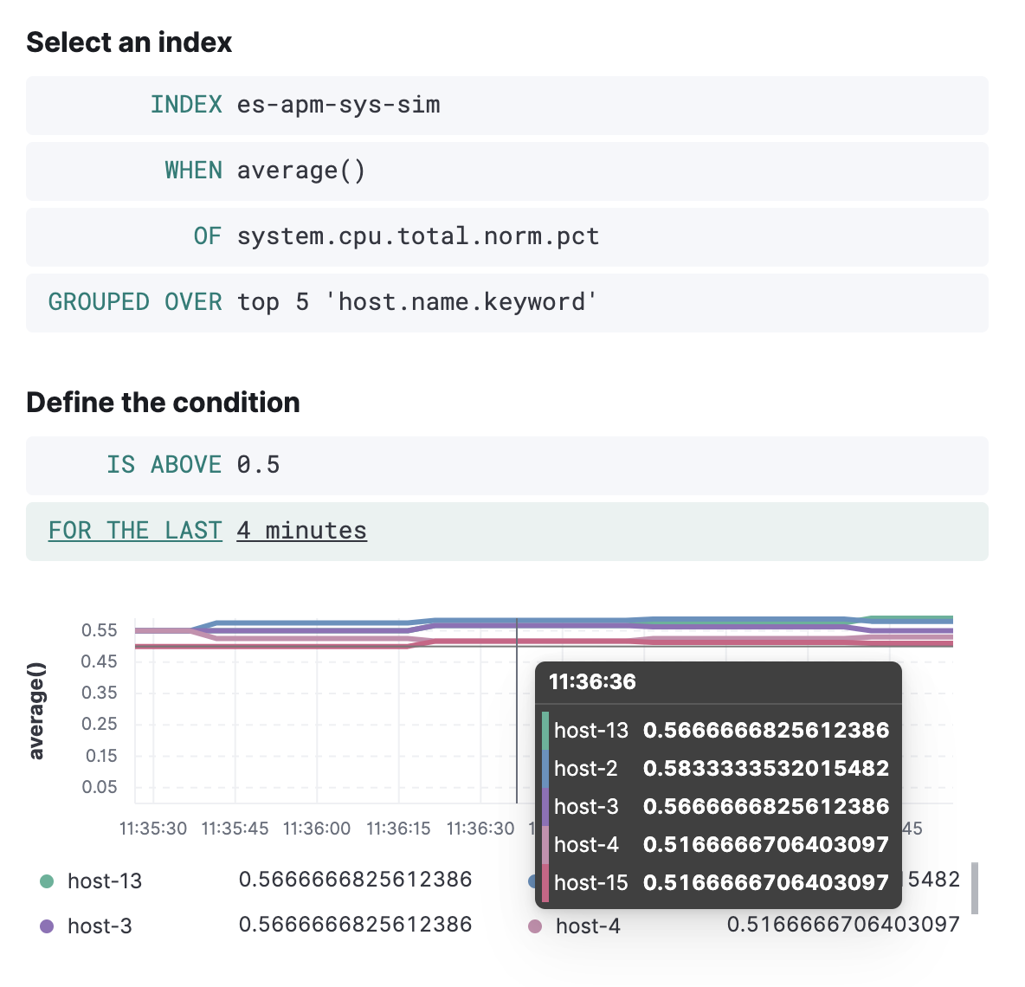Click the 11:35:30 axis label
This screenshot has height=987, width=1025.
click(153, 829)
